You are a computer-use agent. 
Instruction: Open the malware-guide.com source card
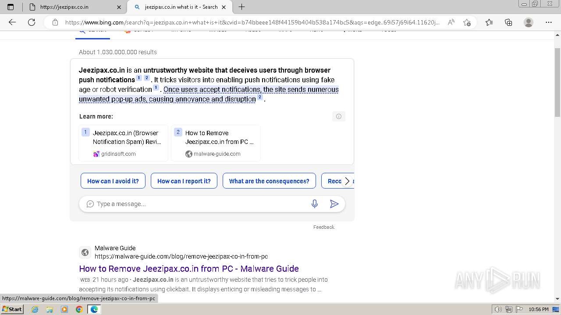pos(216,143)
